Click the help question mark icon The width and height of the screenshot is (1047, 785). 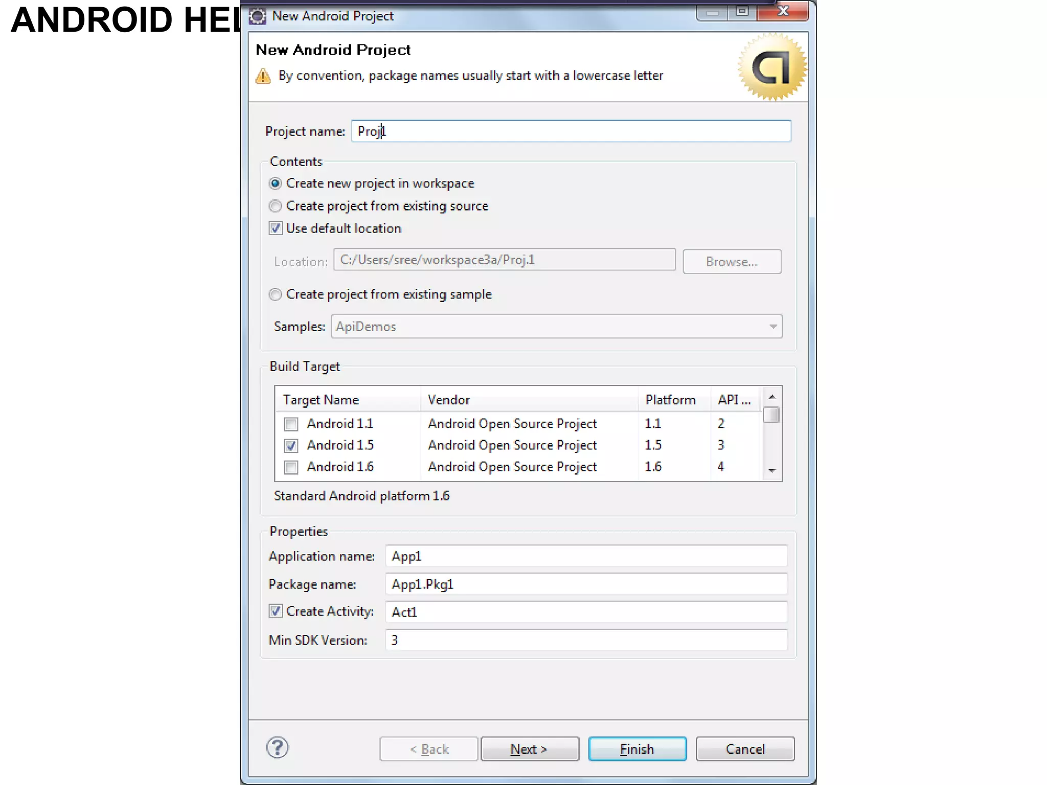click(278, 748)
